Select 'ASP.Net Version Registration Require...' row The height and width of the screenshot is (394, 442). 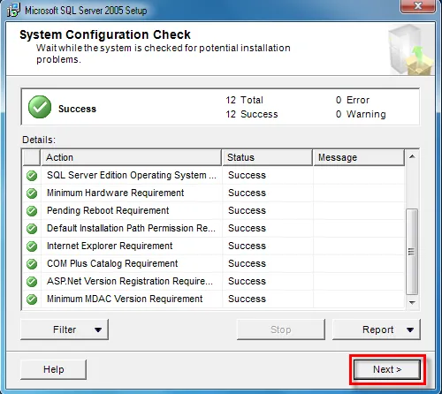coord(214,281)
